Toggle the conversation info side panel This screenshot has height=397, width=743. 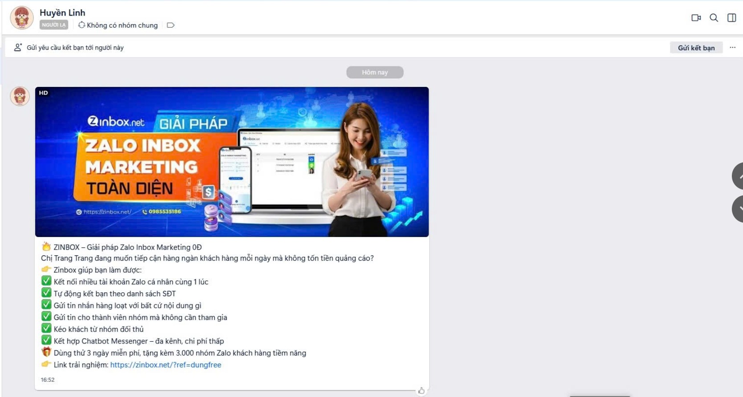(x=731, y=18)
